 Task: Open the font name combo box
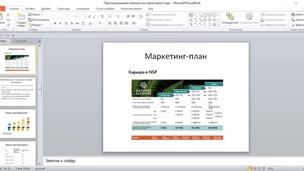click(65, 17)
